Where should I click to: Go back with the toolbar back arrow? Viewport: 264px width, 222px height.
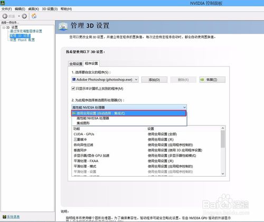pos(5,16)
